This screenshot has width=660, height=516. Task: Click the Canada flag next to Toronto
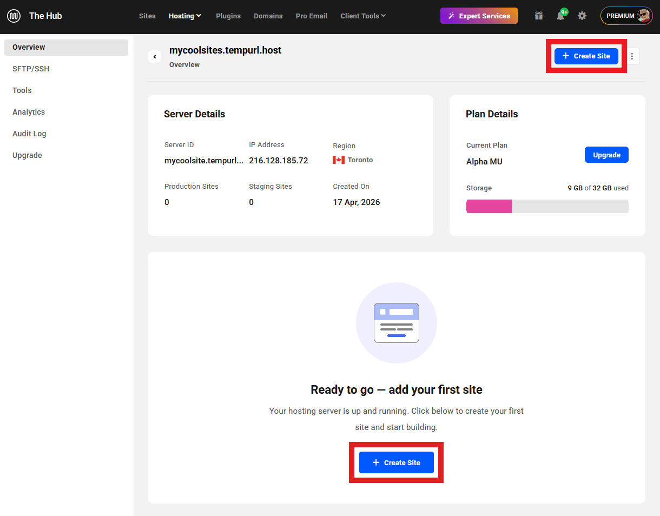pyautogui.click(x=339, y=160)
